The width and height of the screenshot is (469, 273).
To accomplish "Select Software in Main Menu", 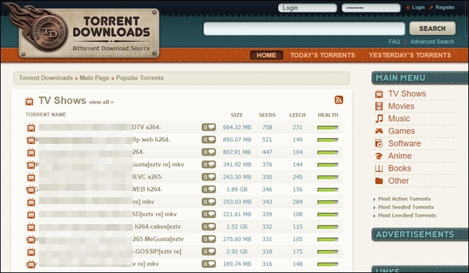I will (x=405, y=143).
